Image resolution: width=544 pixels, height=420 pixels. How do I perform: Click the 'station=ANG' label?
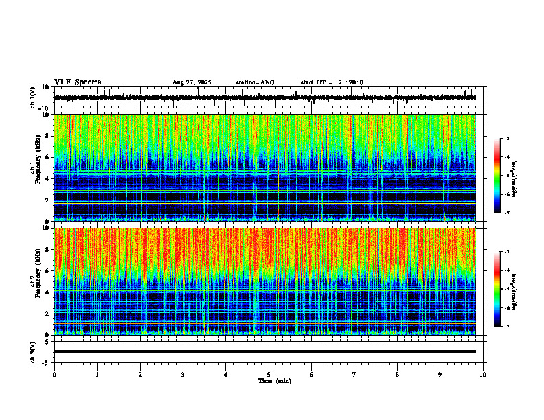tap(255, 82)
